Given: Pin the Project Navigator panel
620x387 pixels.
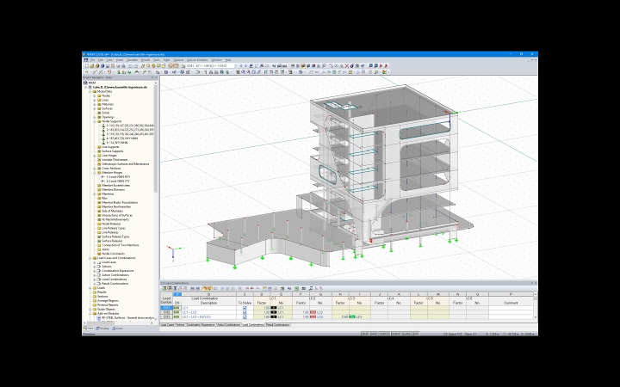Looking at the screenshot, I should point(152,77).
